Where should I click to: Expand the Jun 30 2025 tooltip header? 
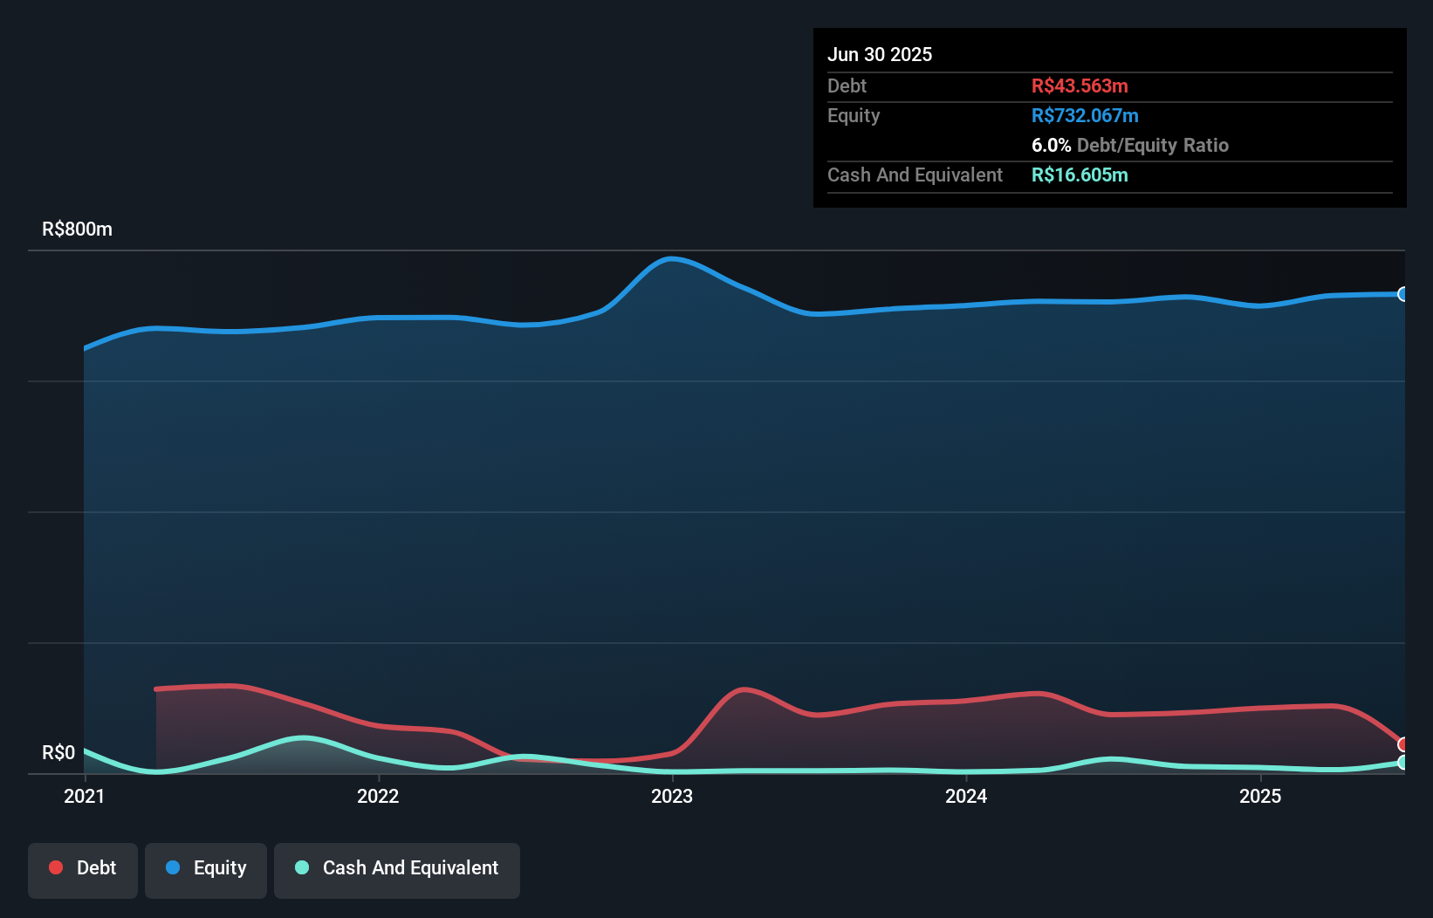click(880, 54)
